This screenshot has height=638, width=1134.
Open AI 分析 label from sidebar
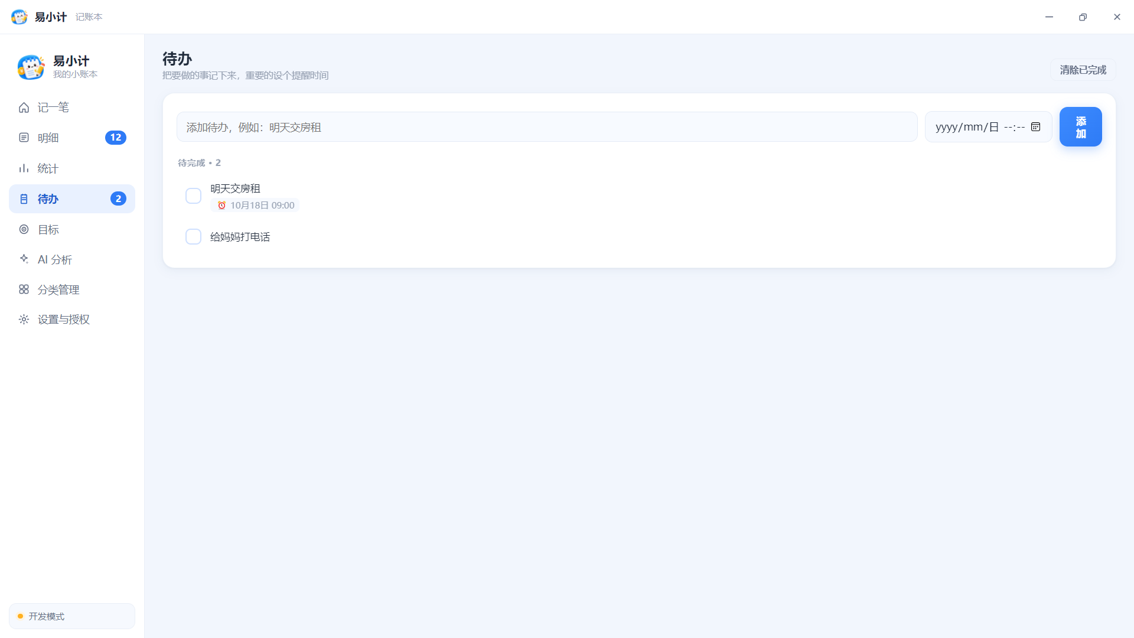[55, 259]
